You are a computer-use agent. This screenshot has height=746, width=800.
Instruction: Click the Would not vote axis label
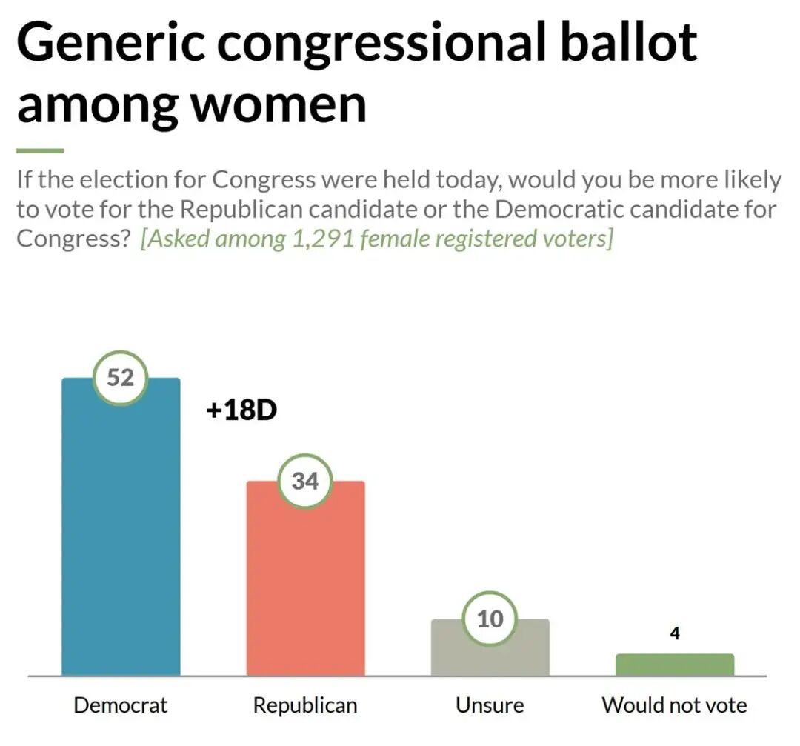click(675, 705)
